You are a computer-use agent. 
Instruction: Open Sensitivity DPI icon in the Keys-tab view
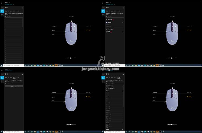click(2, 15)
